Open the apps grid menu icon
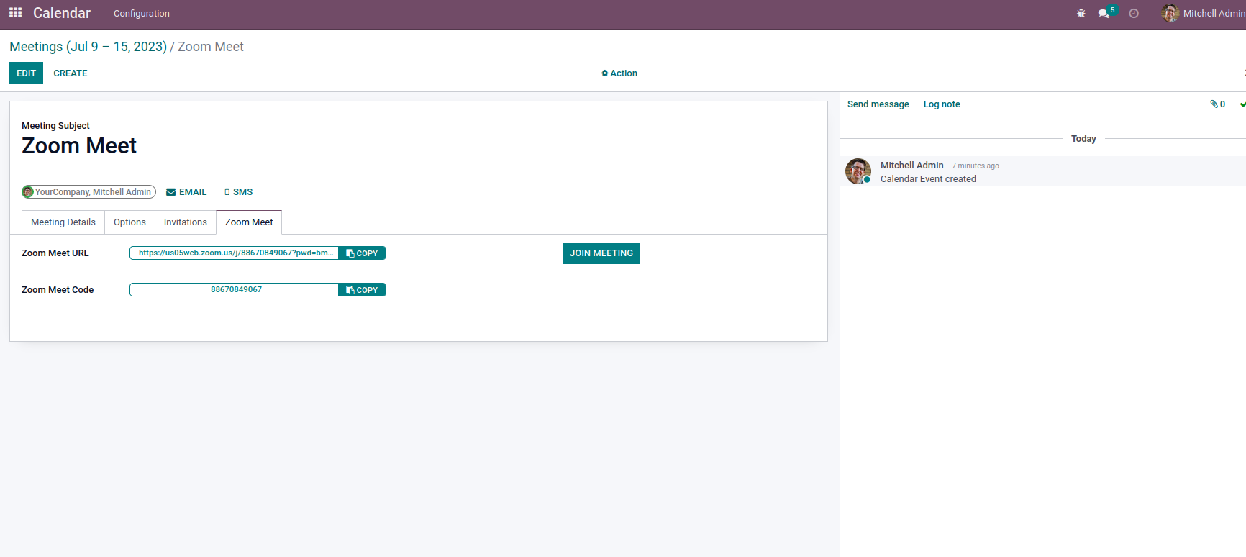The width and height of the screenshot is (1246, 557). 15,13
